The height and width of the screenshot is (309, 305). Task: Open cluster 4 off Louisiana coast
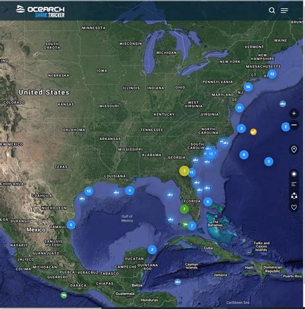[x=129, y=190]
